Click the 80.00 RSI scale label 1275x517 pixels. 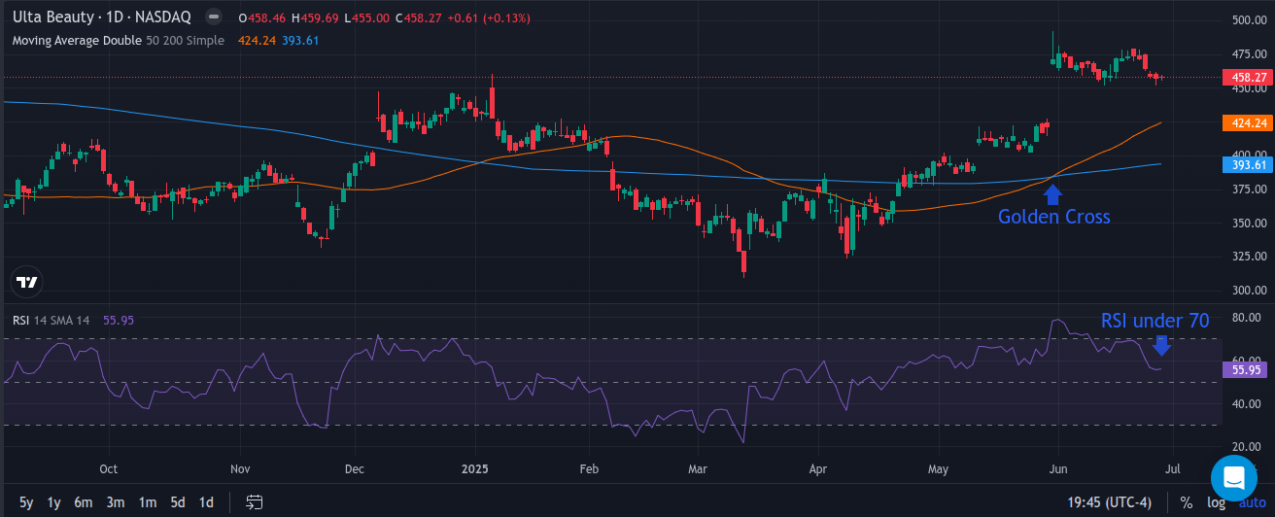1248,318
